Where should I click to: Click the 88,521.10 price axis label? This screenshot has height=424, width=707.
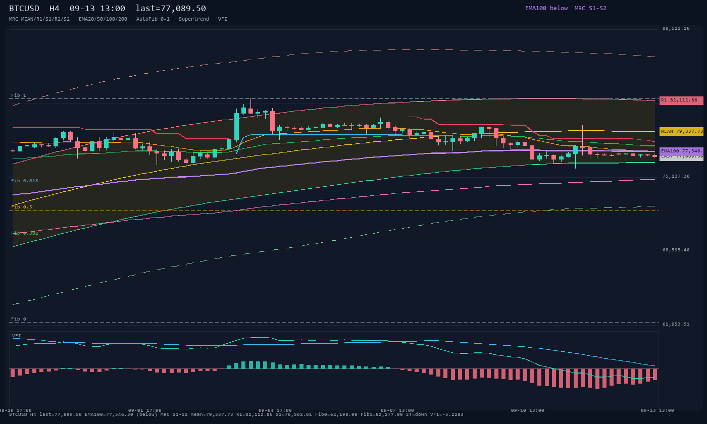[676, 28]
